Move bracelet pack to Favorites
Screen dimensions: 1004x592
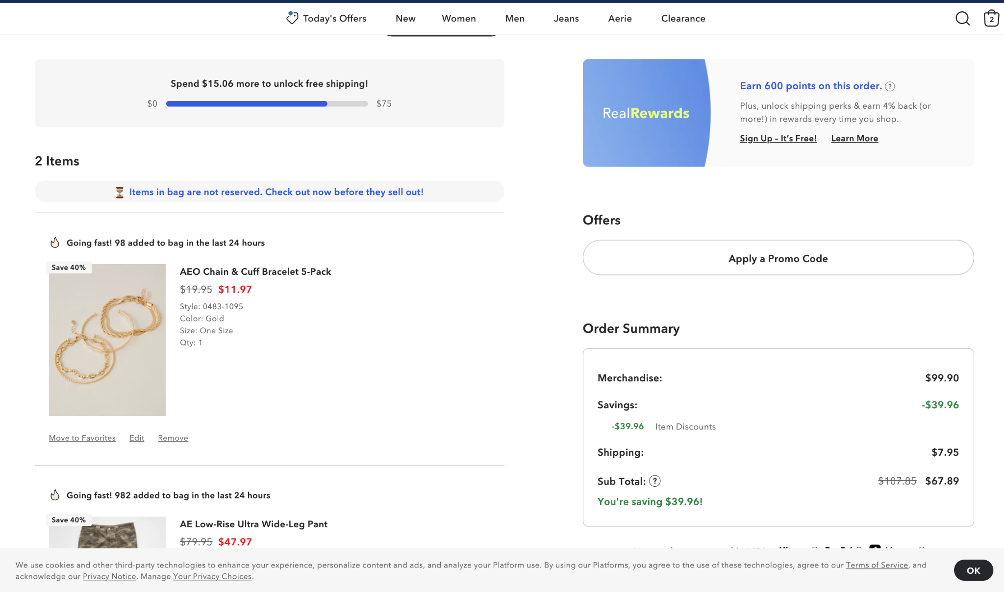click(82, 438)
